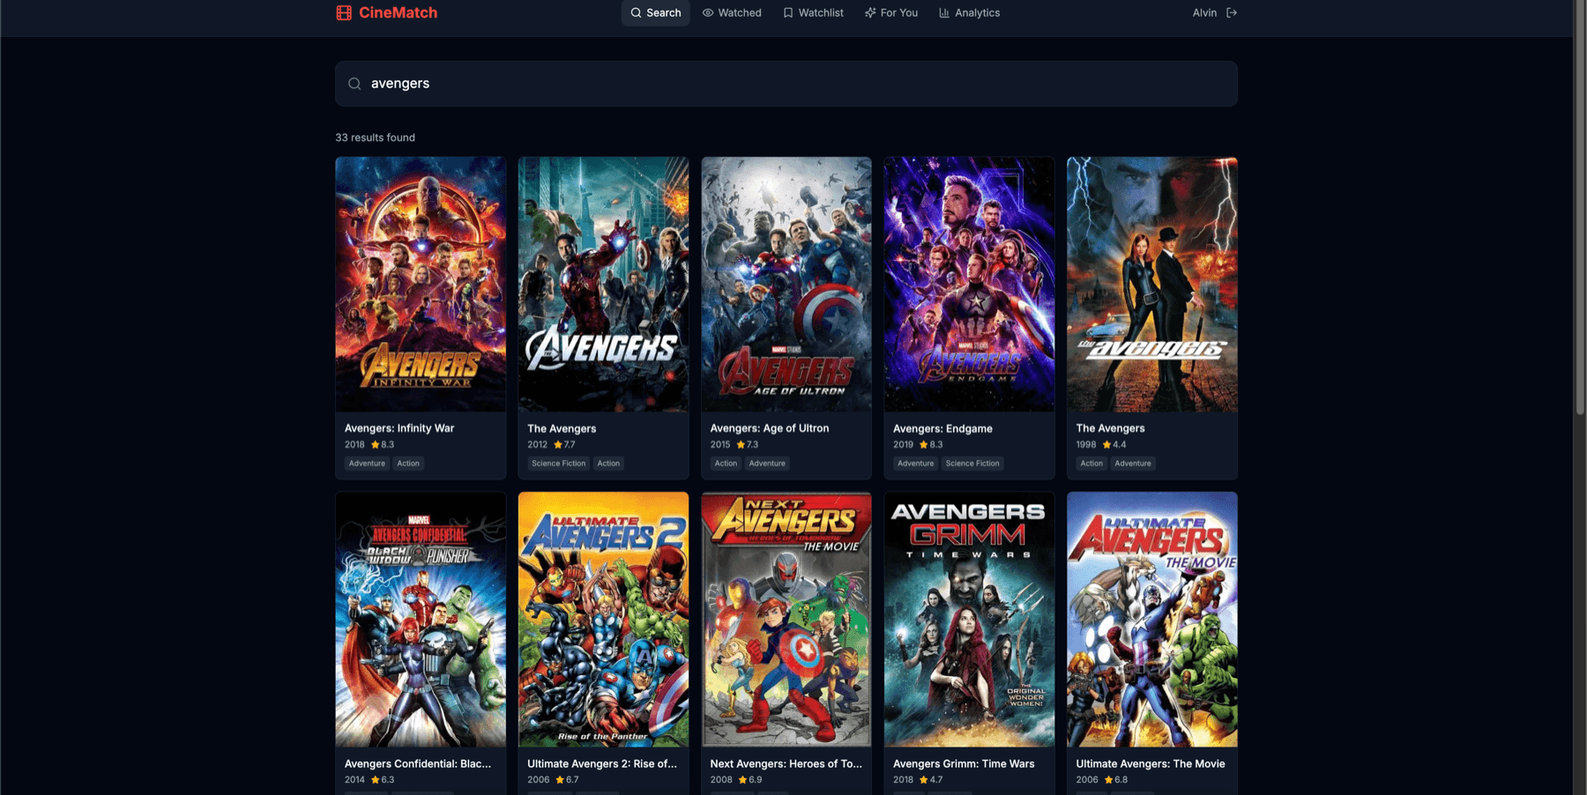Click the CineMatch film logo icon
This screenshot has height=795, width=1587.
coord(344,12)
